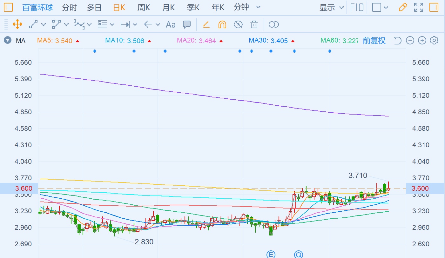
Task: Open the 显示 display dropdown
Action: (x=332, y=7)
